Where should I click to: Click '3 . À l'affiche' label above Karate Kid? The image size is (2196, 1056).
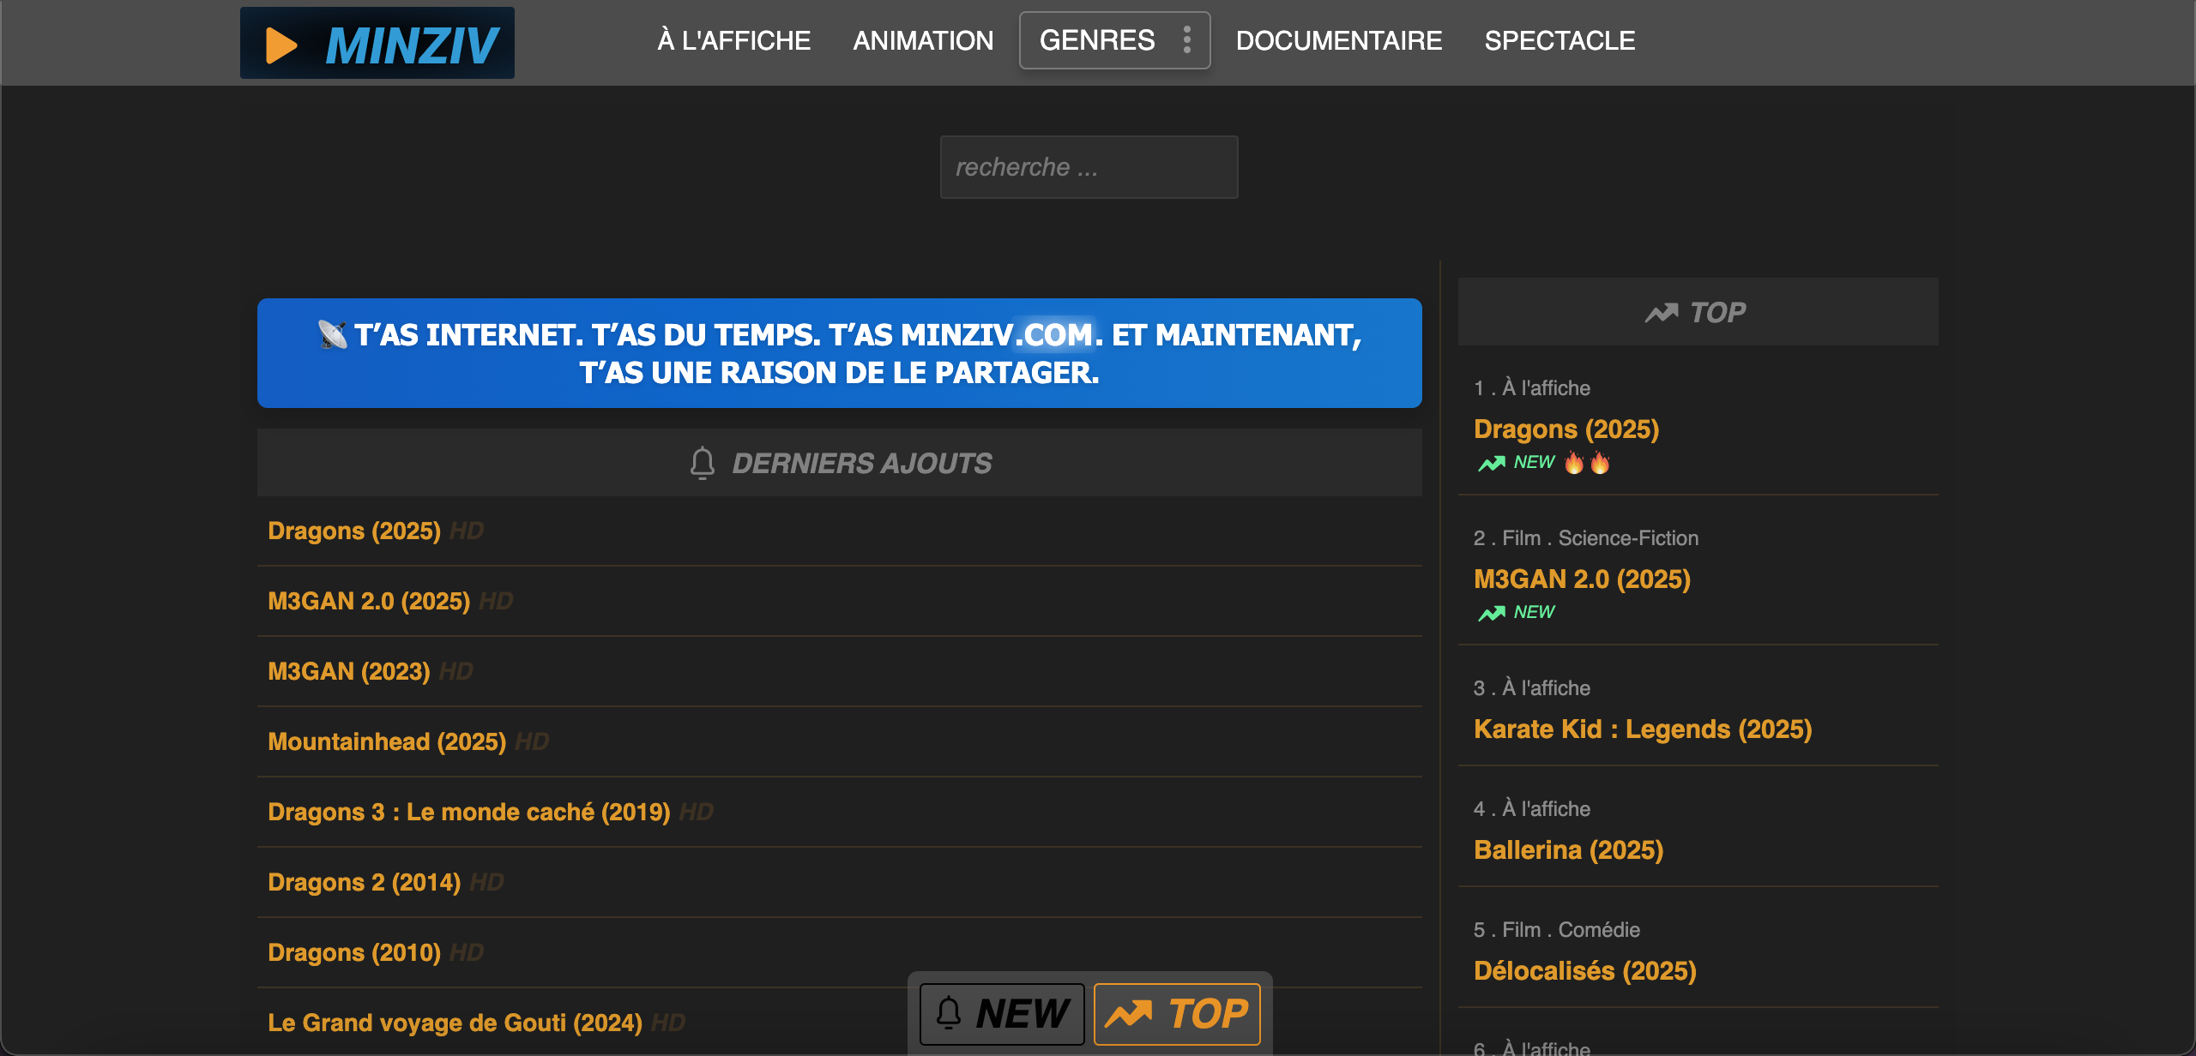tap(1532, 688)
